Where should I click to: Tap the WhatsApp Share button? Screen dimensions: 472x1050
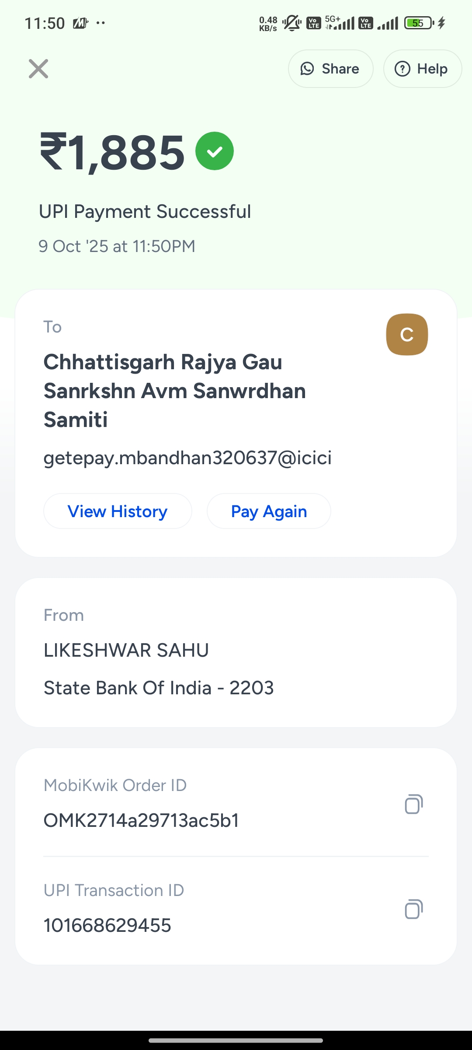pyautogui.click(x=330, y=69)
